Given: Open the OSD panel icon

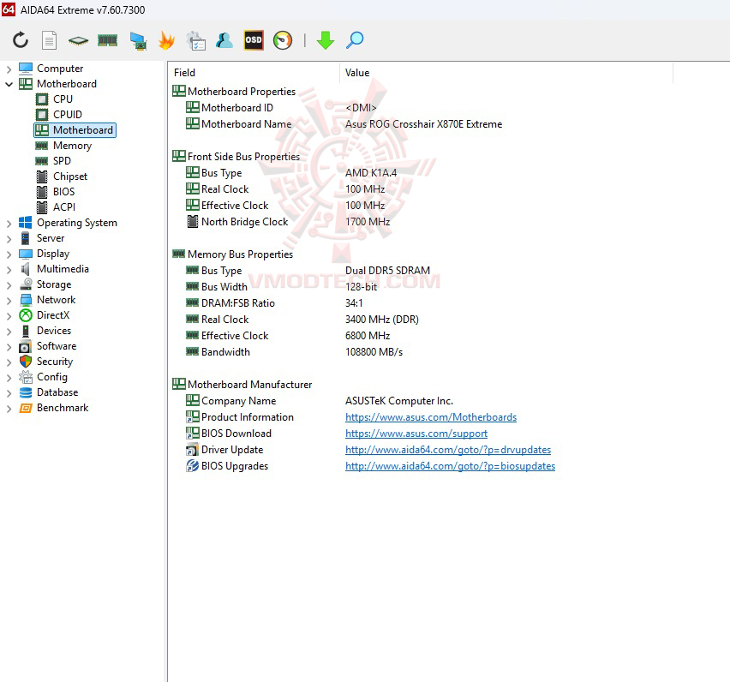Looking at the screenshot, I should pyautogui.click(x=254, y=40).
